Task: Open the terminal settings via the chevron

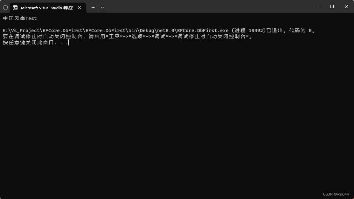Action: [x=102, y=7]
